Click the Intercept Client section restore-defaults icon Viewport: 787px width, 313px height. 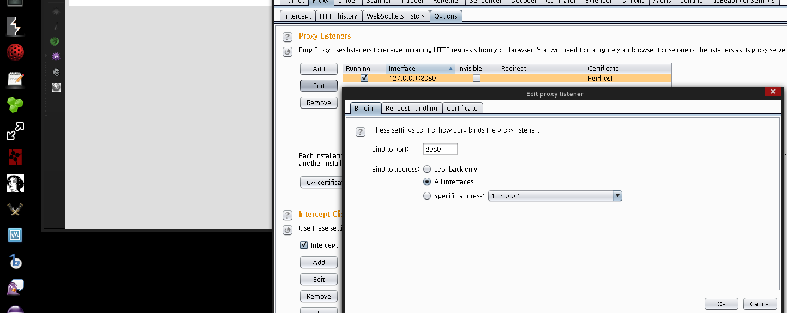click(x=287, y=230)
